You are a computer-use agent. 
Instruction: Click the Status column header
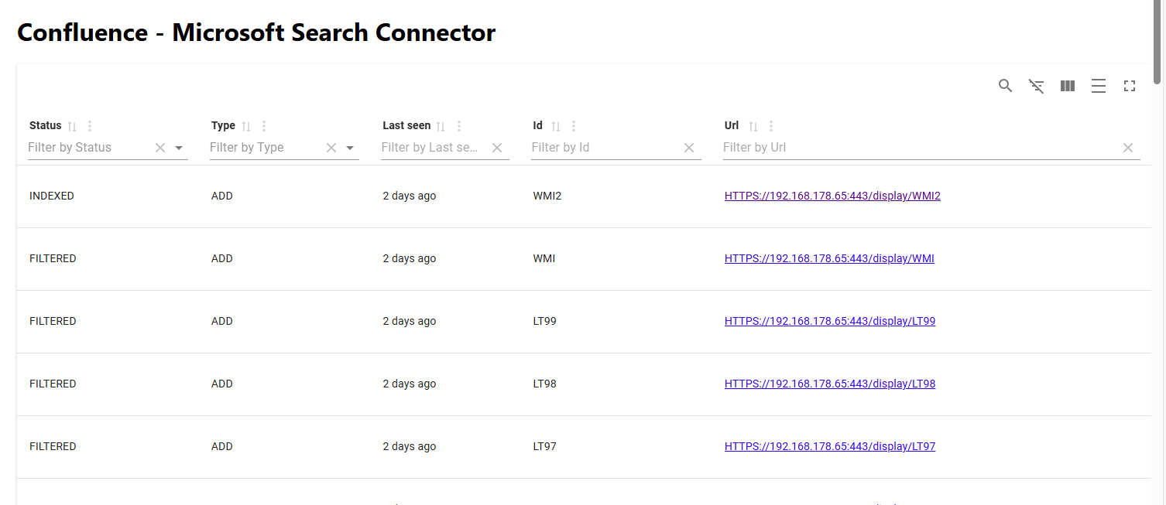point(45,125)
